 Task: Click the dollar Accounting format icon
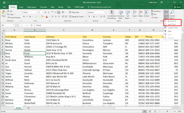tap(89, 17)
